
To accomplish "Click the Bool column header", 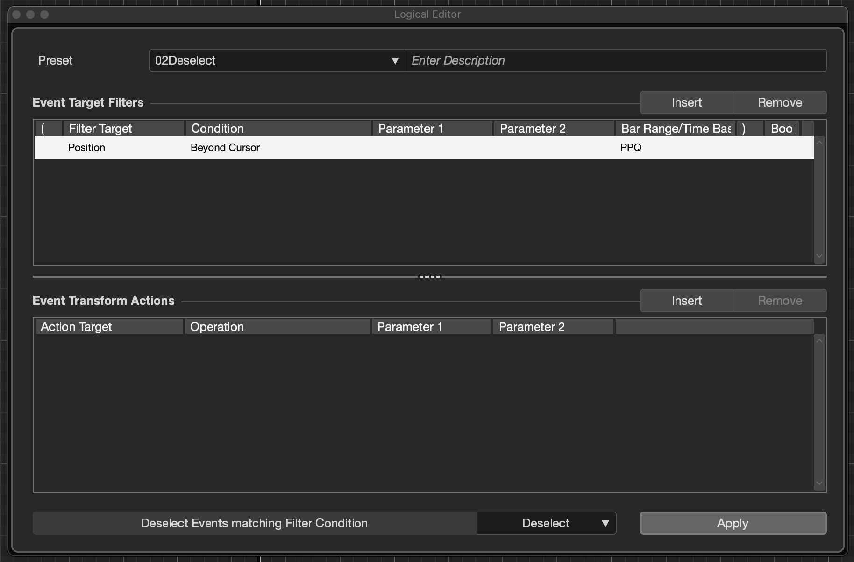I will (x=783, y=129).
